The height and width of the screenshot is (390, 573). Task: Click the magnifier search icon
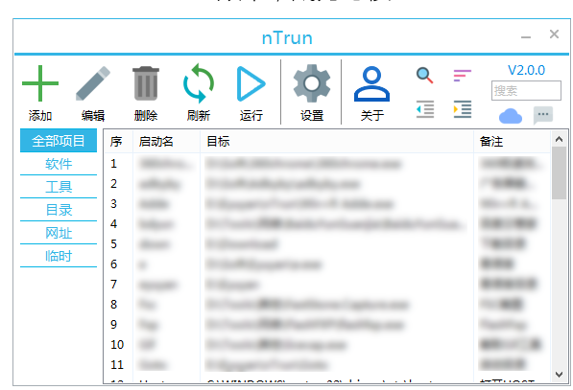click(424, 75)
